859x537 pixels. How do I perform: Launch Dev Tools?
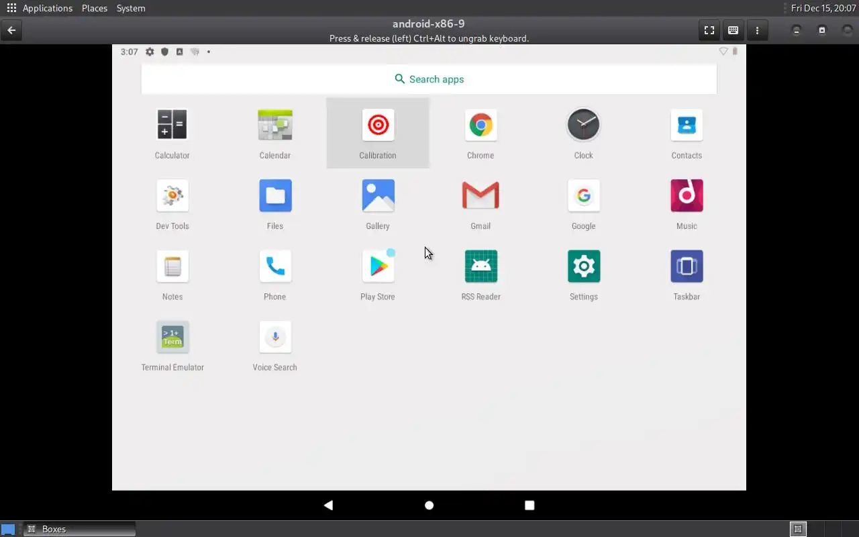point(172,204)
